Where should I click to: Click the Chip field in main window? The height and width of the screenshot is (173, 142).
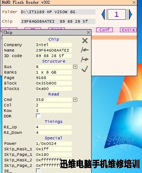coord(58,21)
